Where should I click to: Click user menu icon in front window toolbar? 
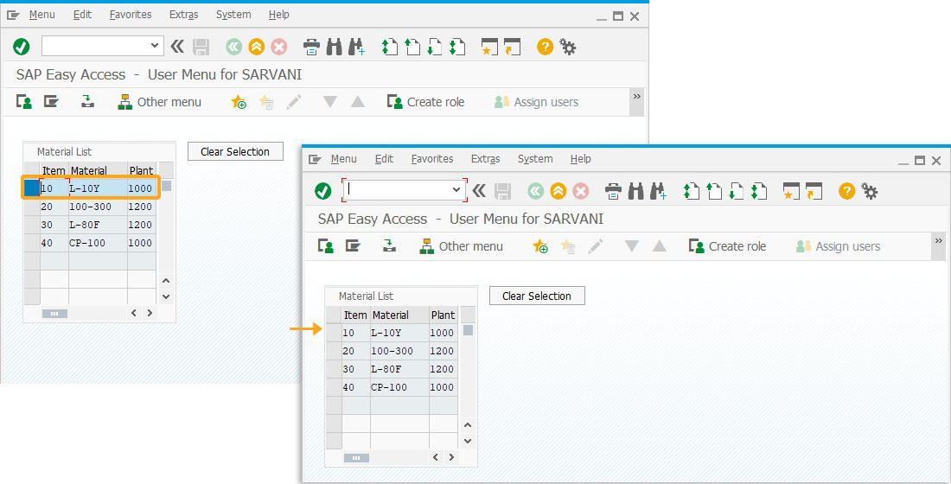tap(326, 246)
